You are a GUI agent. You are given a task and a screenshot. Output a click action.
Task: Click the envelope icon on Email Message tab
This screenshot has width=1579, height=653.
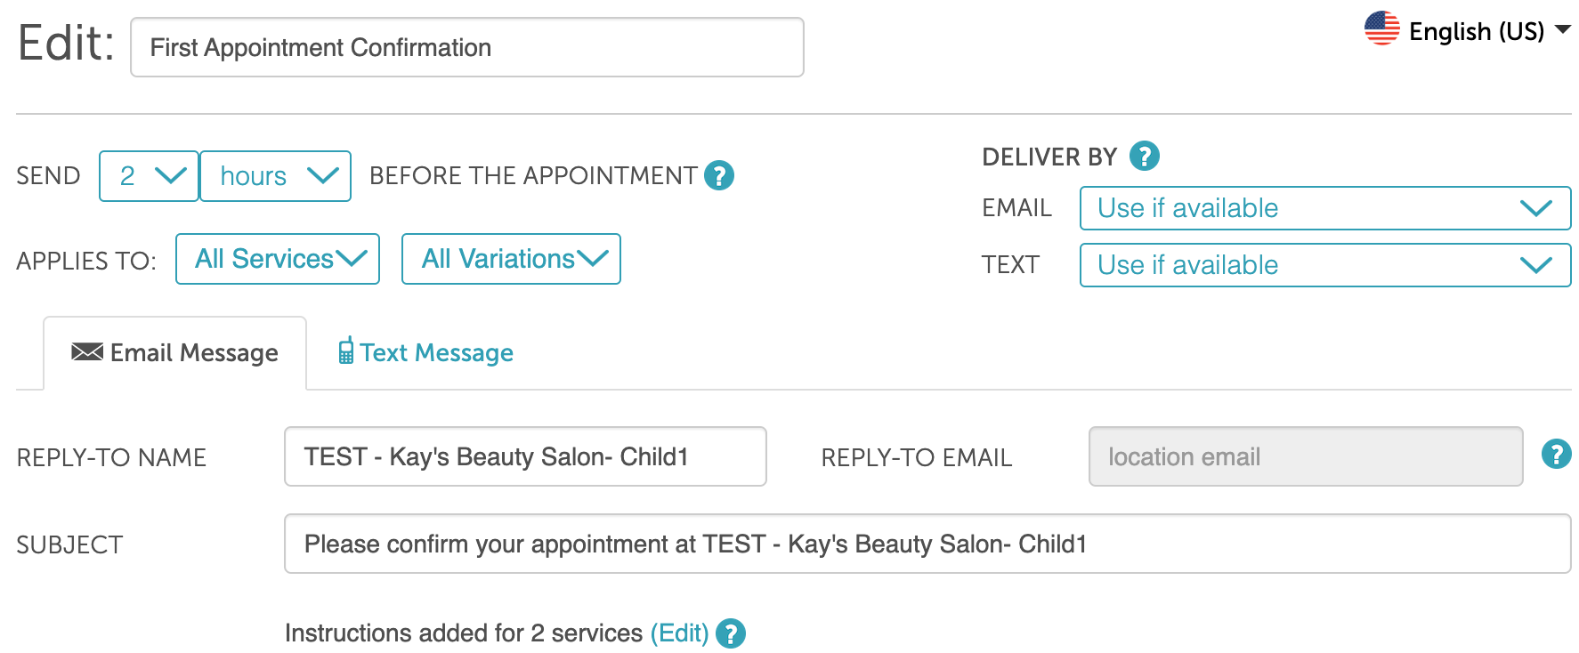tap(87, 351)
